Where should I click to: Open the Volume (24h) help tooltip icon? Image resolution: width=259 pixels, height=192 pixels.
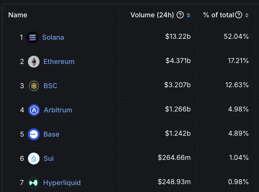pos(180,15)
